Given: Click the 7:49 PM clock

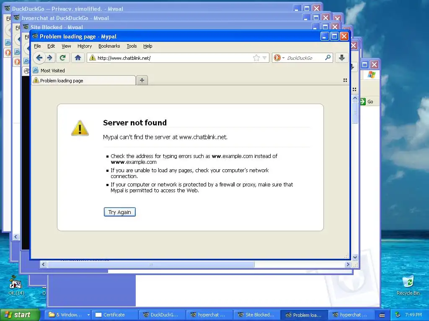Looking at the screenshot, I should 413,315.
